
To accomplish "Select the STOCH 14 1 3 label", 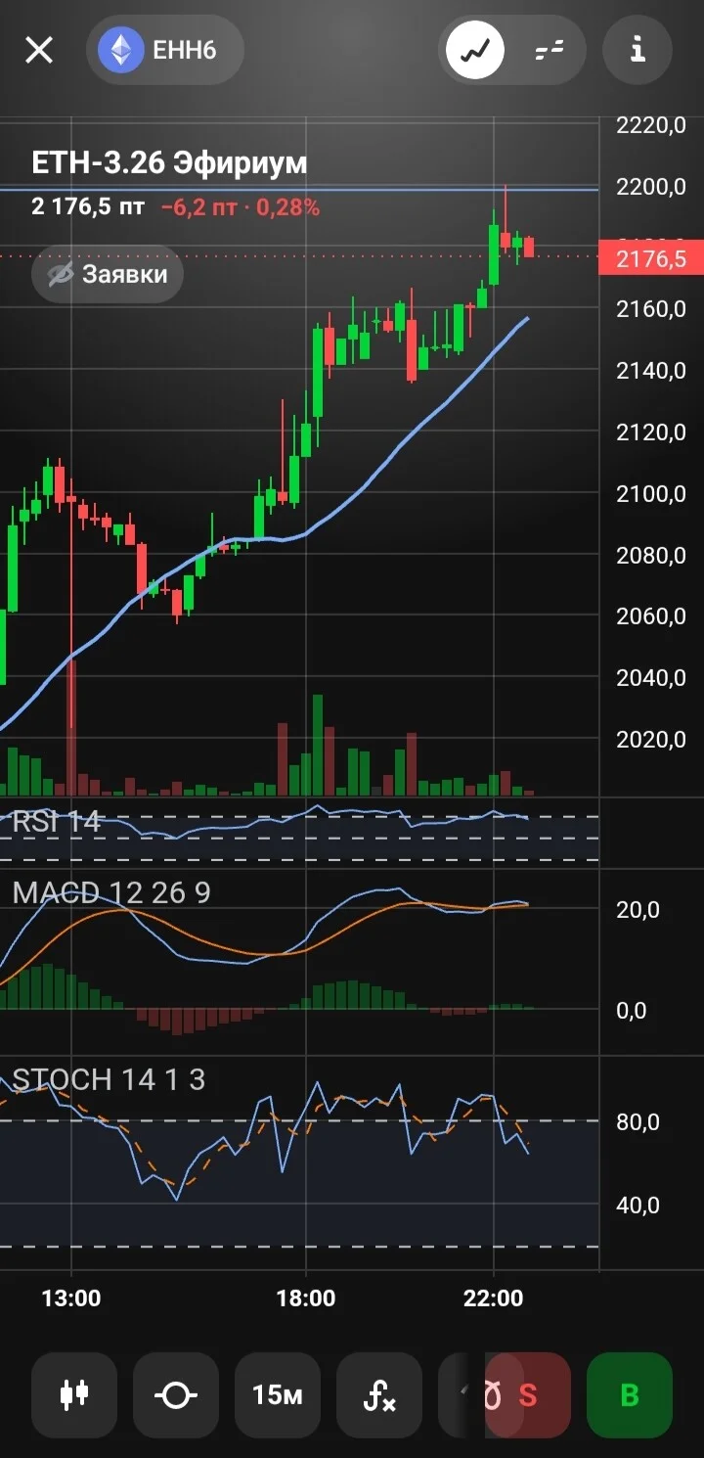I will [x=109, y=1079].
